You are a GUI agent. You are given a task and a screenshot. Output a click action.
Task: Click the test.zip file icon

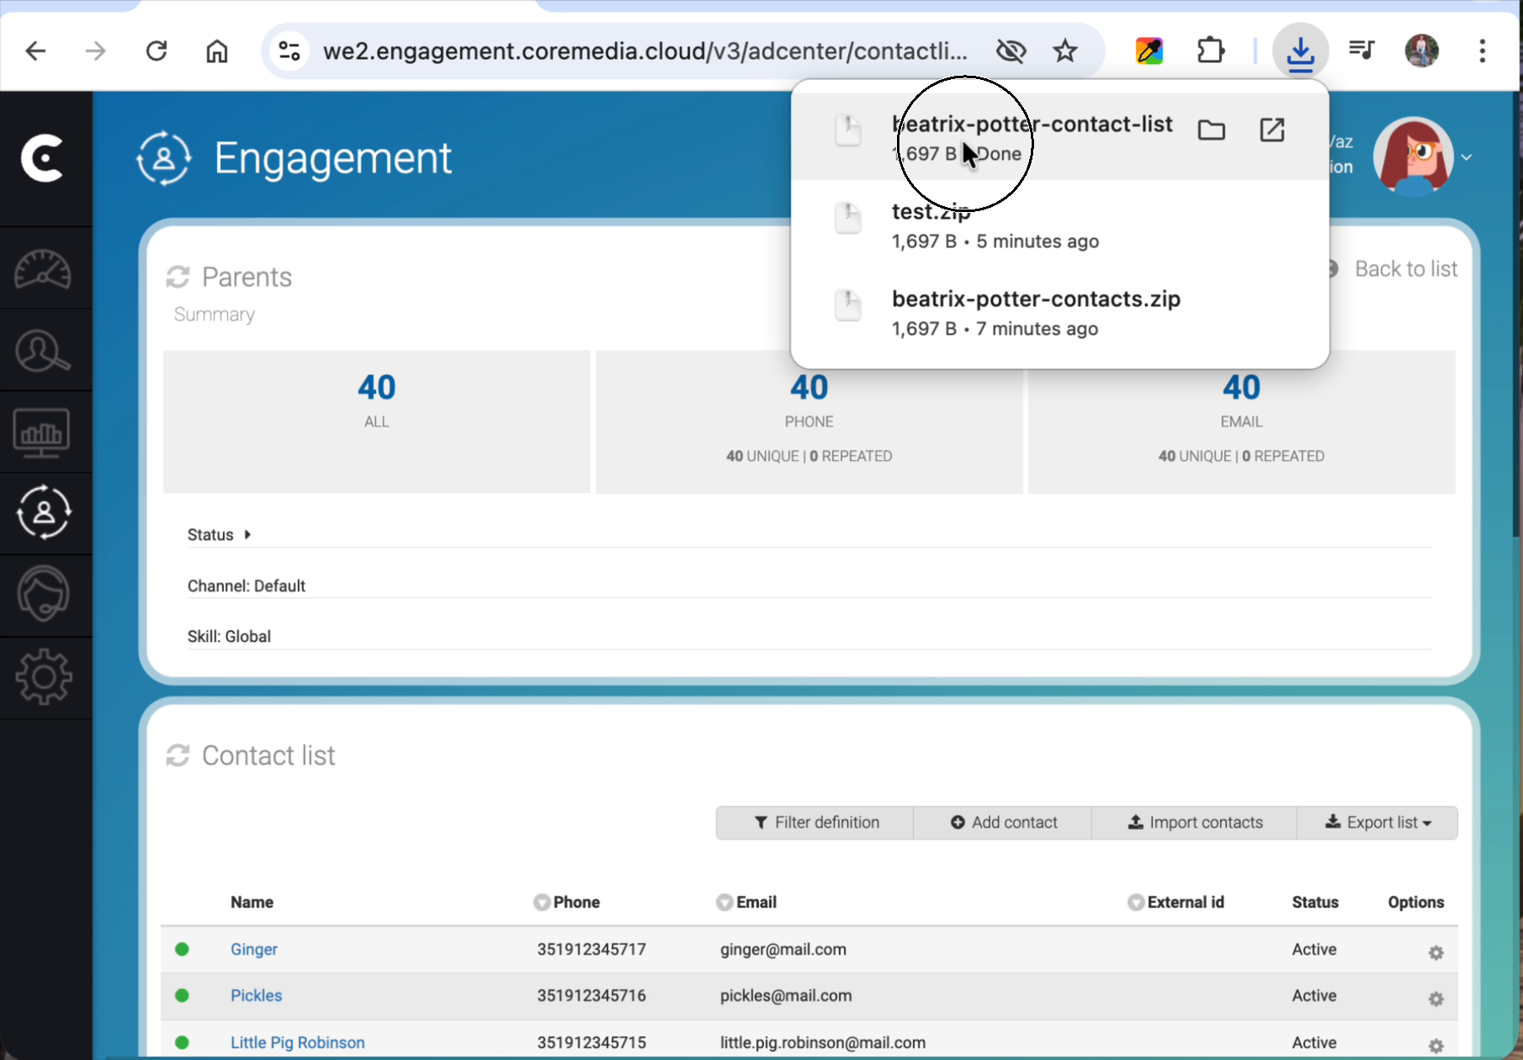tap(848, 218)
